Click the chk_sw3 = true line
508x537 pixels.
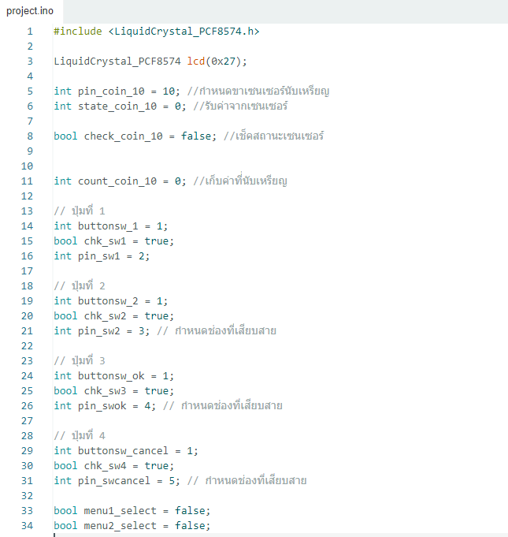coord(114,391)
